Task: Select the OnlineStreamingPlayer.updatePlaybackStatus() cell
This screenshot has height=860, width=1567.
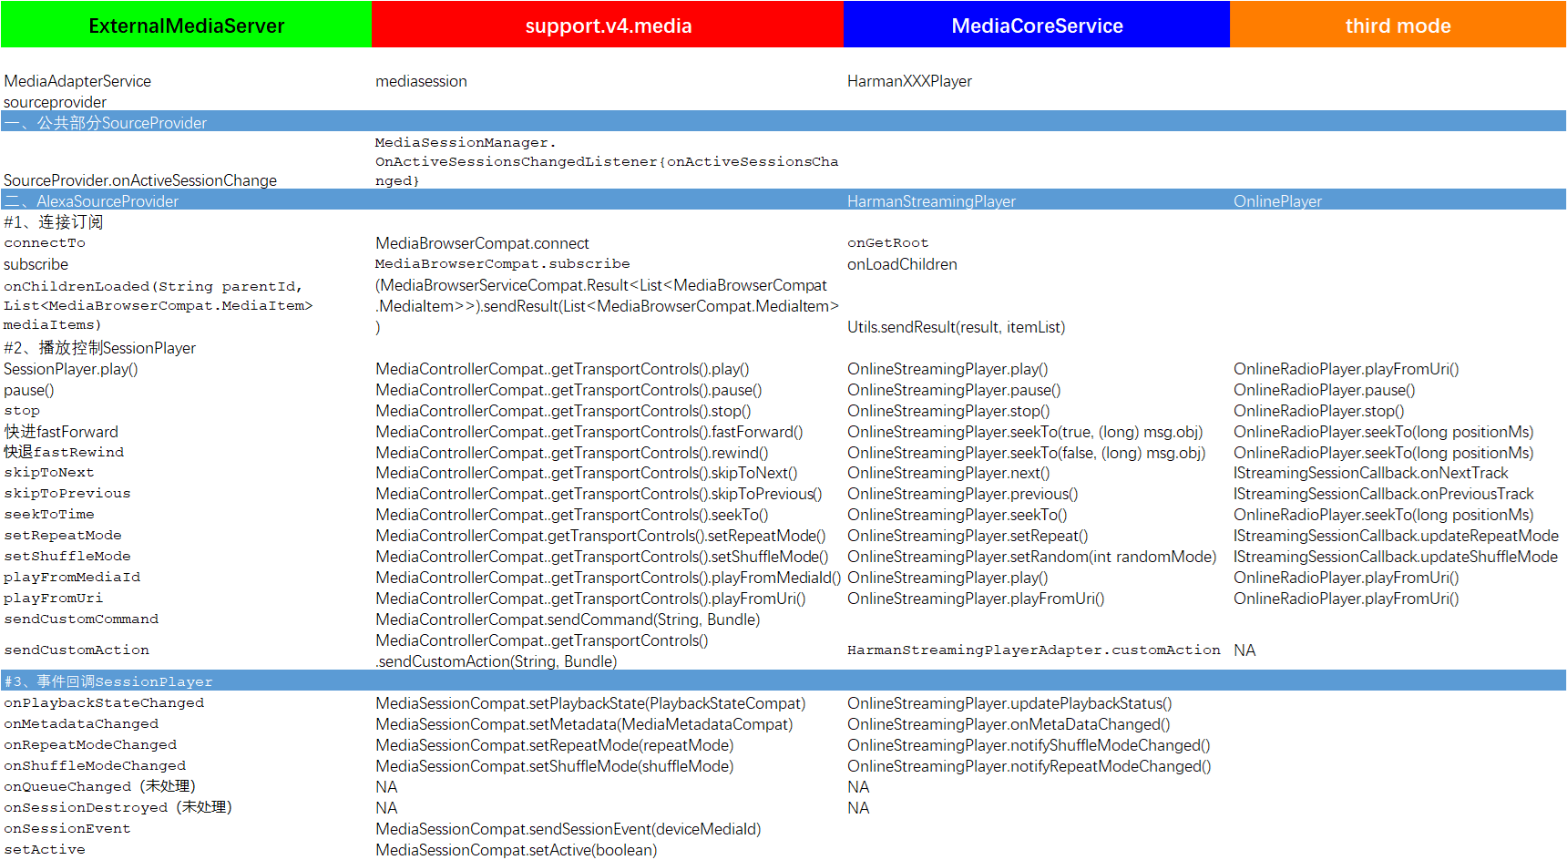Action: [x=1009, y=703]
